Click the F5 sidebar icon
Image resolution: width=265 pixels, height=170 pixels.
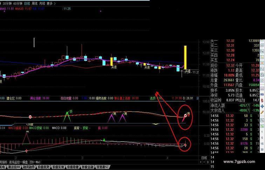[262, 120]
